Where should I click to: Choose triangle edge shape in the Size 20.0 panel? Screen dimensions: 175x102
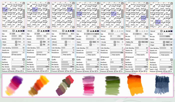(x=41, y=31)
